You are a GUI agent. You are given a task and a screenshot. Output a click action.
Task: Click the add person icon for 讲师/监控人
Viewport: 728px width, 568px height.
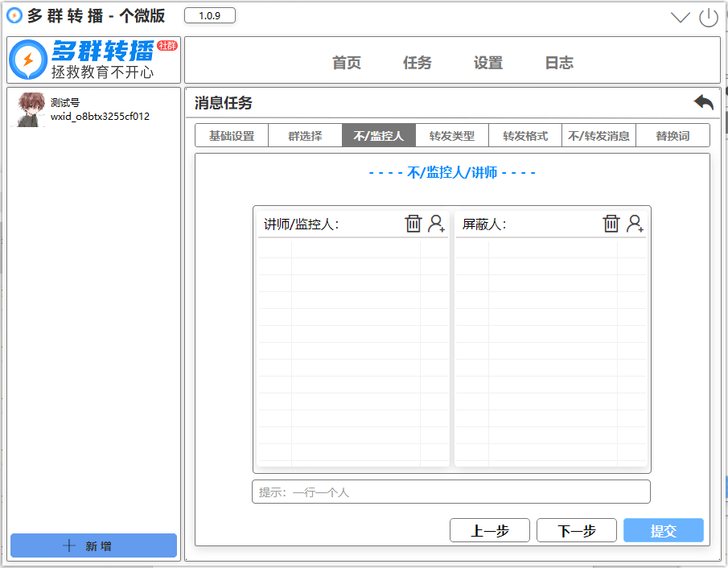[436, 224]
